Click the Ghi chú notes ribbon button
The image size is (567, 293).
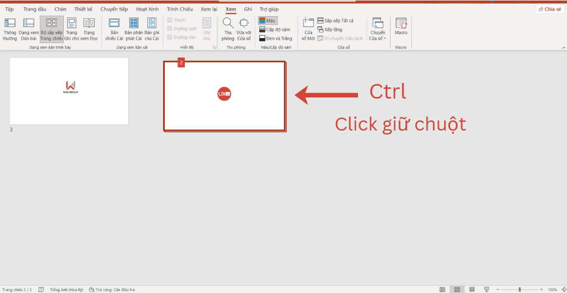point(207,29)
